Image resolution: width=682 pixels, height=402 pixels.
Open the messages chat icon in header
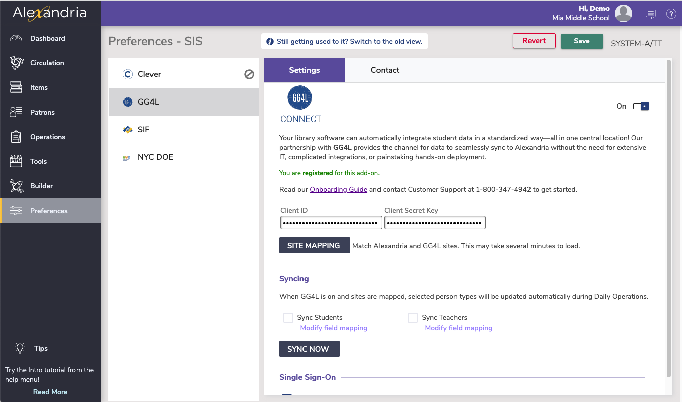(x=650, y=14)
